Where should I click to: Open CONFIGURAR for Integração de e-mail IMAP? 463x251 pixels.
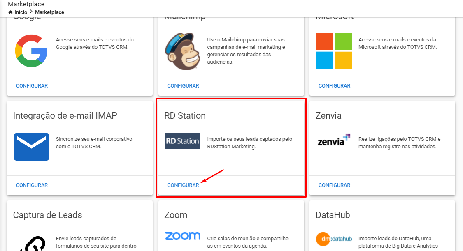tap(32, 185)
